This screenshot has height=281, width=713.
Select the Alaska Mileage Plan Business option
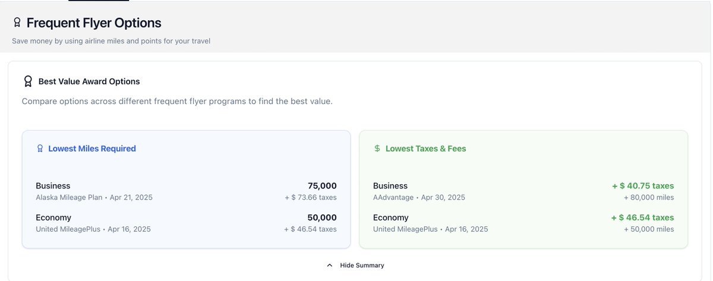[x=94, y=191]
